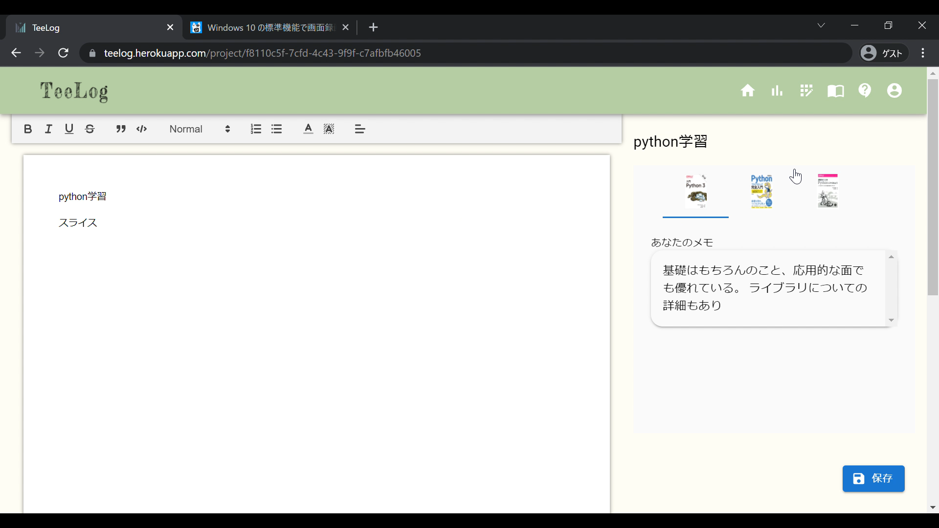Toggle underline formatting
Viewport: 939px width, 528px height.
pos(69,129)
